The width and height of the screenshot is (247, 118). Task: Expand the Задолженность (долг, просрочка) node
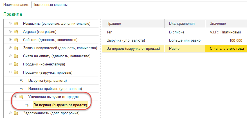(x=10, y=113)
